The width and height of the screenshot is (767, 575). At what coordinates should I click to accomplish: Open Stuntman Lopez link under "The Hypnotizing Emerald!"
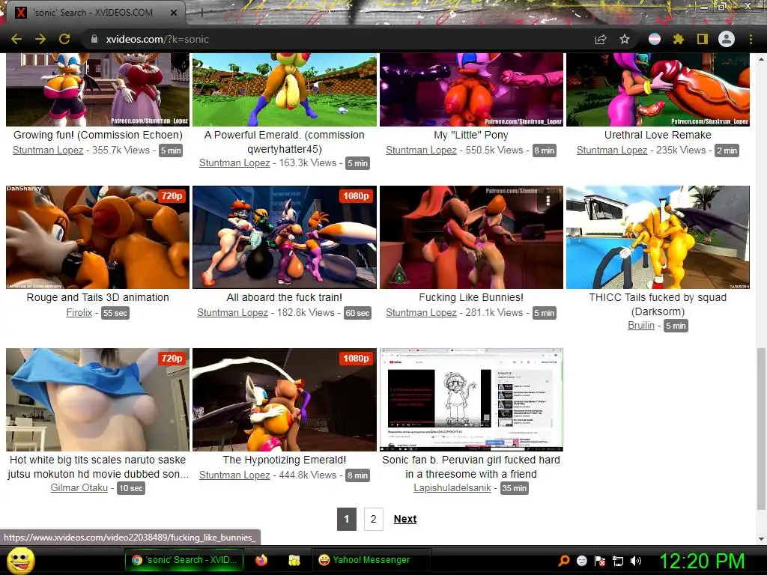click(x=234, y=475)
